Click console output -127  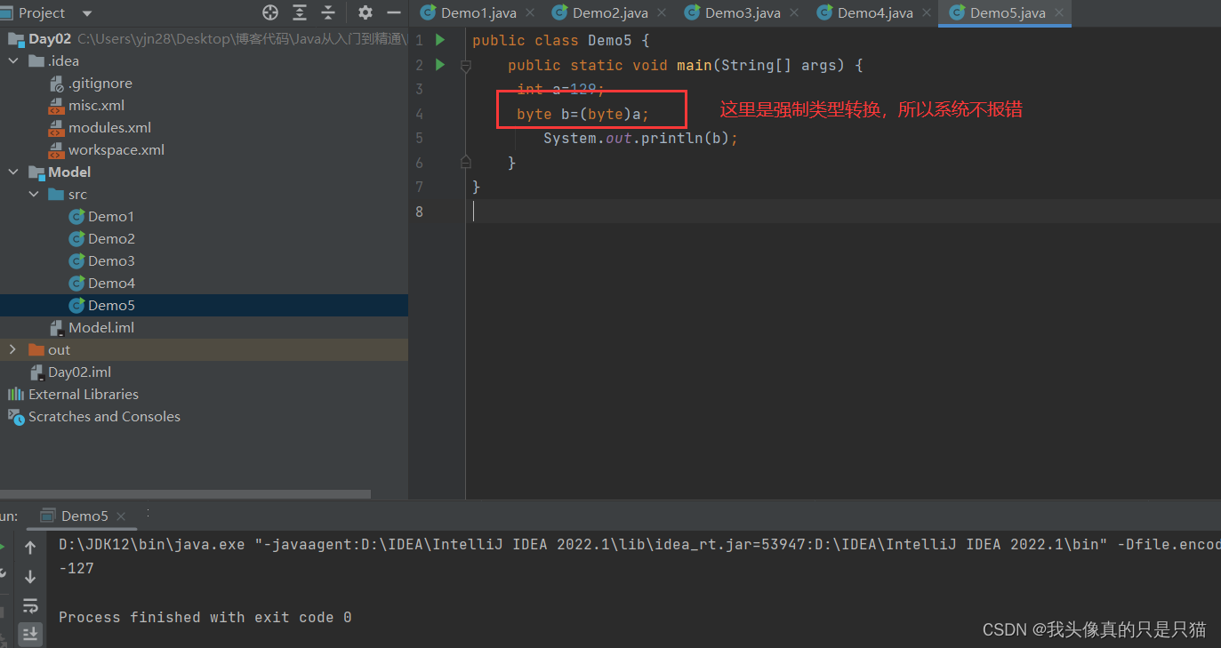[76, 568]
